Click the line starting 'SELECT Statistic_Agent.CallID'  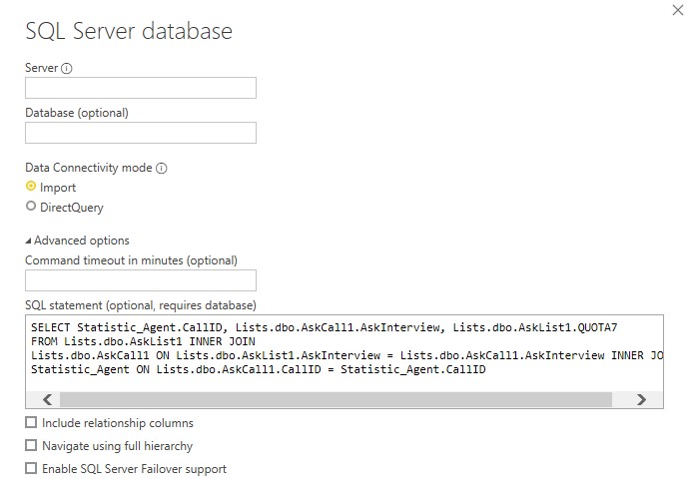point(324,327)
